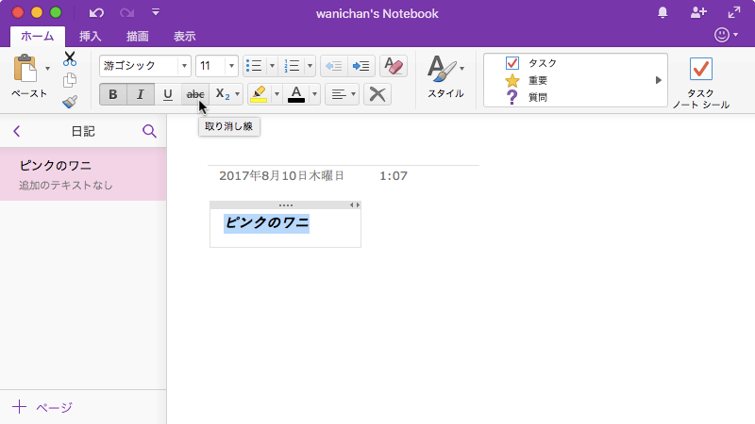Click the 1:07 page time
This screenshot has width=755, height=424.
tap(394, 176)
